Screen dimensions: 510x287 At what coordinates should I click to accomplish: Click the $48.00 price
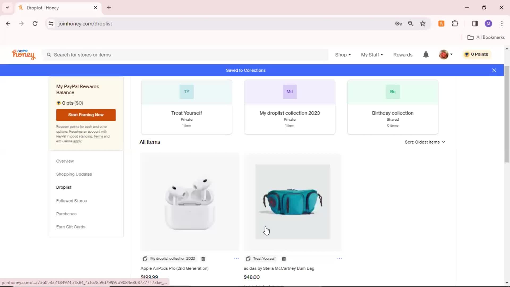[252, 277]
